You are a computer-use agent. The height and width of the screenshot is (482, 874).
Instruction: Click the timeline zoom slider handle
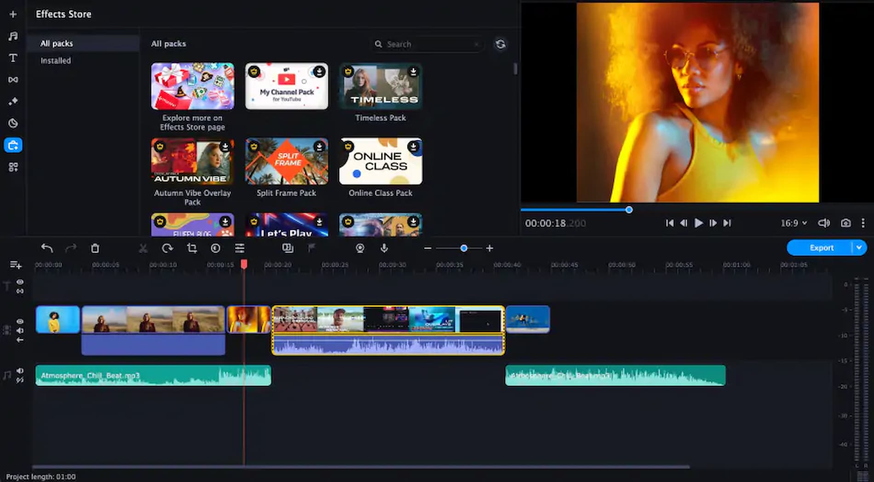(464, 248)
